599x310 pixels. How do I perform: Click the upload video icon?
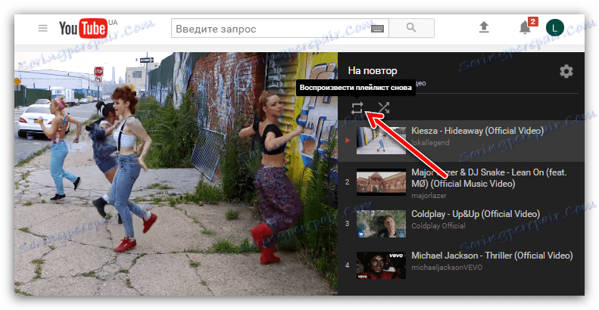pos(484,27)
